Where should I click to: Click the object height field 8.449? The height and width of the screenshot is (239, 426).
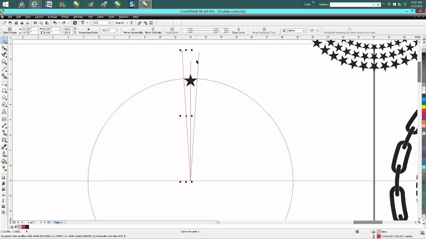tap(52, 33)
